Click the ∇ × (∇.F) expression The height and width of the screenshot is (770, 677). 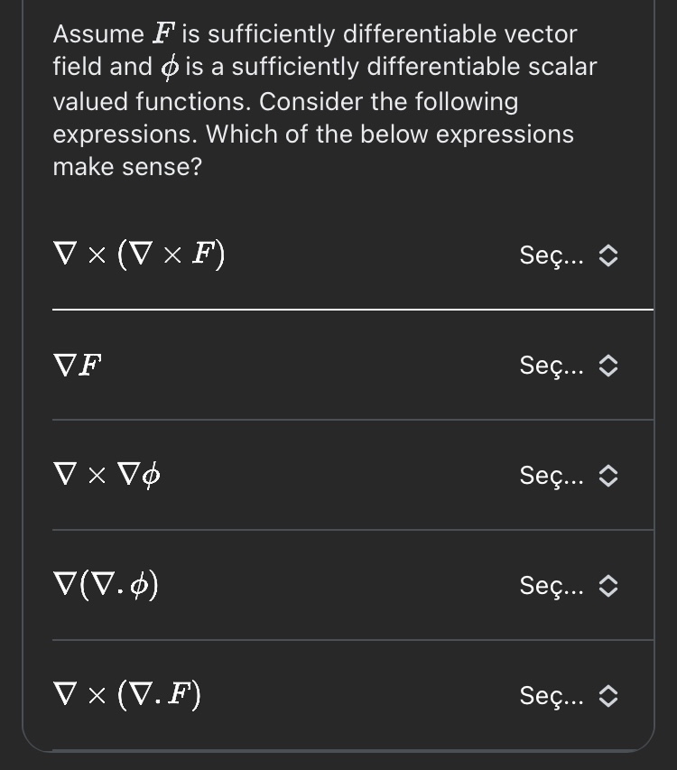point(127,696)
